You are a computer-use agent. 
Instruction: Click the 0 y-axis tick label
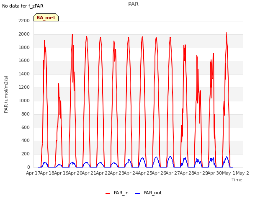28,167
